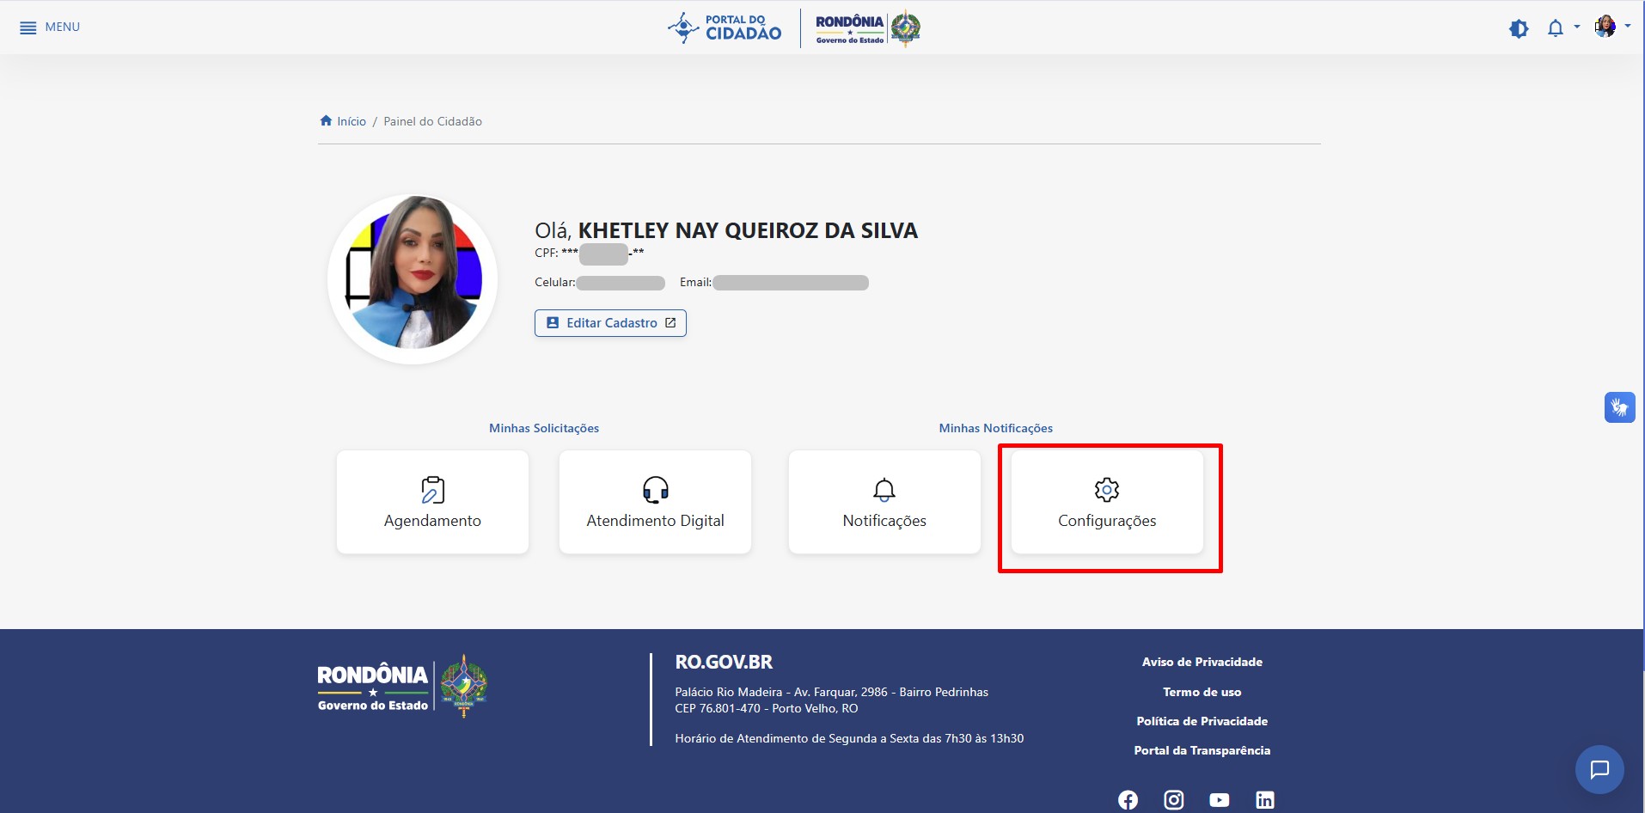
Task: Open notifications bell dropdown in header
Action: [1556, 28]
